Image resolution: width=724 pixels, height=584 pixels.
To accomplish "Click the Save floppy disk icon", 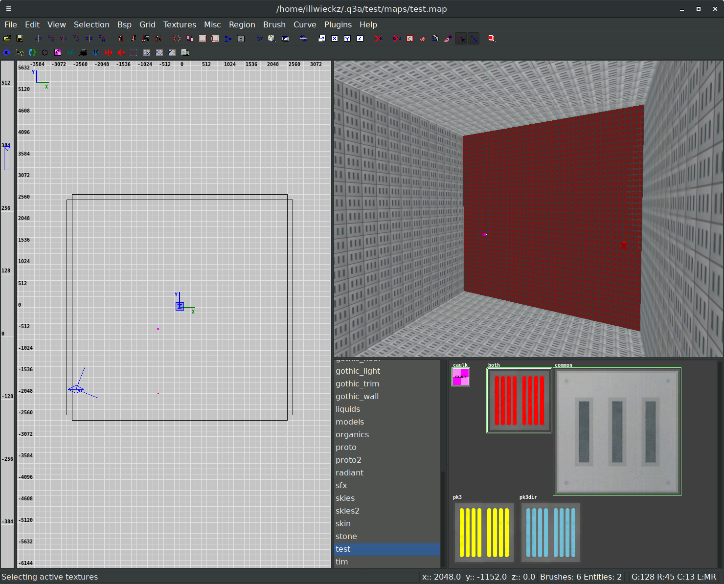I will (x=20, y=38).
